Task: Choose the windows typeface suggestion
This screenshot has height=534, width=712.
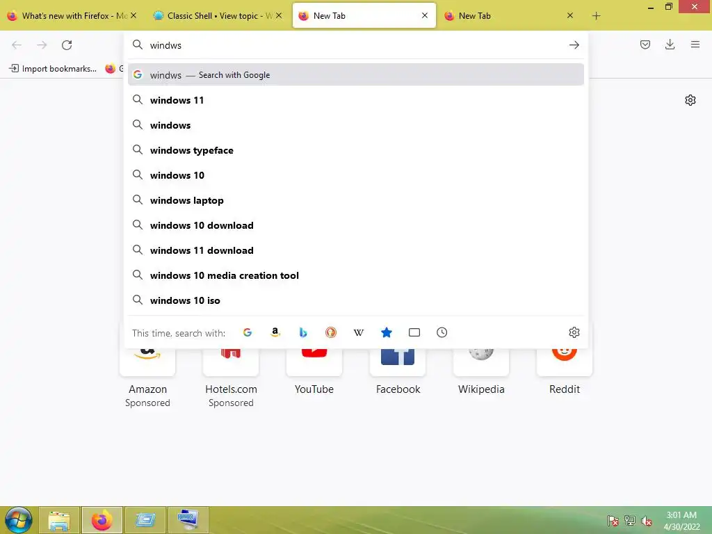Action: pos(355,150)
